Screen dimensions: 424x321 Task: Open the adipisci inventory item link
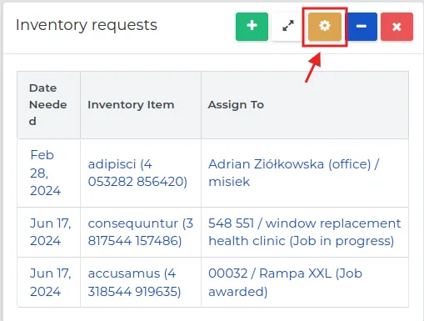coord(137,173)
